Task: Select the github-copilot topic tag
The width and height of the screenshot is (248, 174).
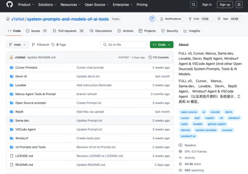Action: (x=217, y=124)
